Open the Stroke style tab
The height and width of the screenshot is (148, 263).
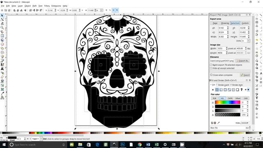point(237,85)
